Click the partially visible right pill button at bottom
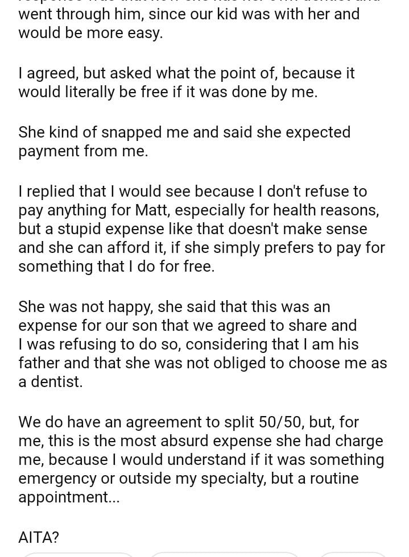The image size is (409, 557). (353, 554)
